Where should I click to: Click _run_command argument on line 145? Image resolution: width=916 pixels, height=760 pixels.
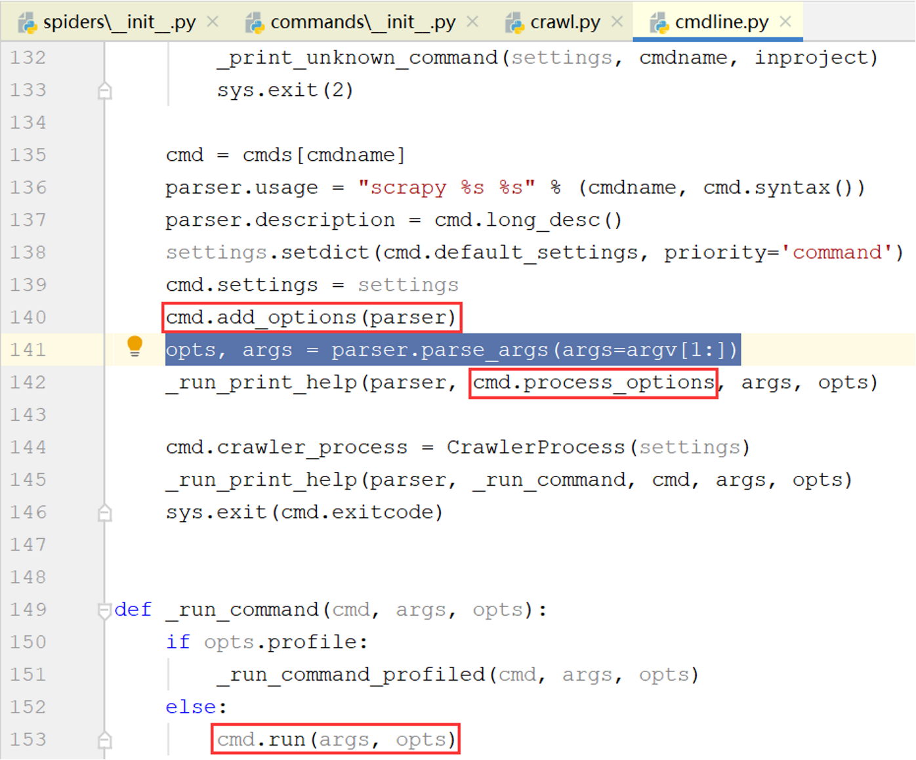point(549,480)
